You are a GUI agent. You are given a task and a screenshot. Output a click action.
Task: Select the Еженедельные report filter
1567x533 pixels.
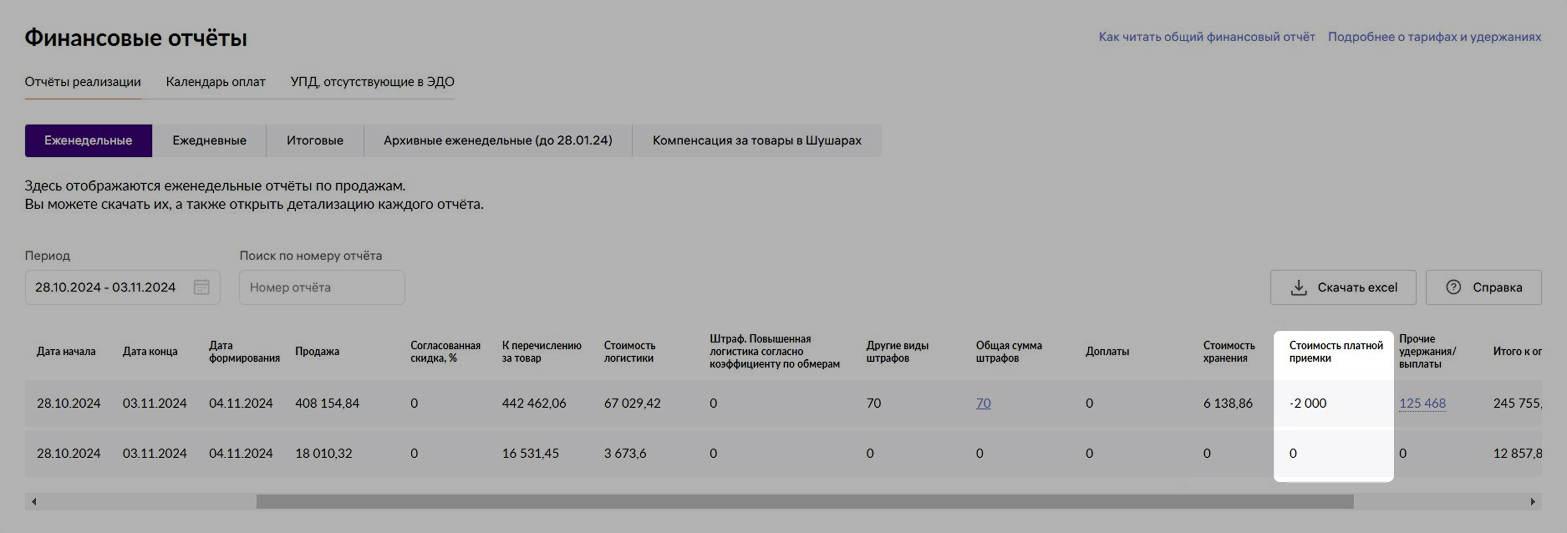pyautogui.click(x=88, y=140)
